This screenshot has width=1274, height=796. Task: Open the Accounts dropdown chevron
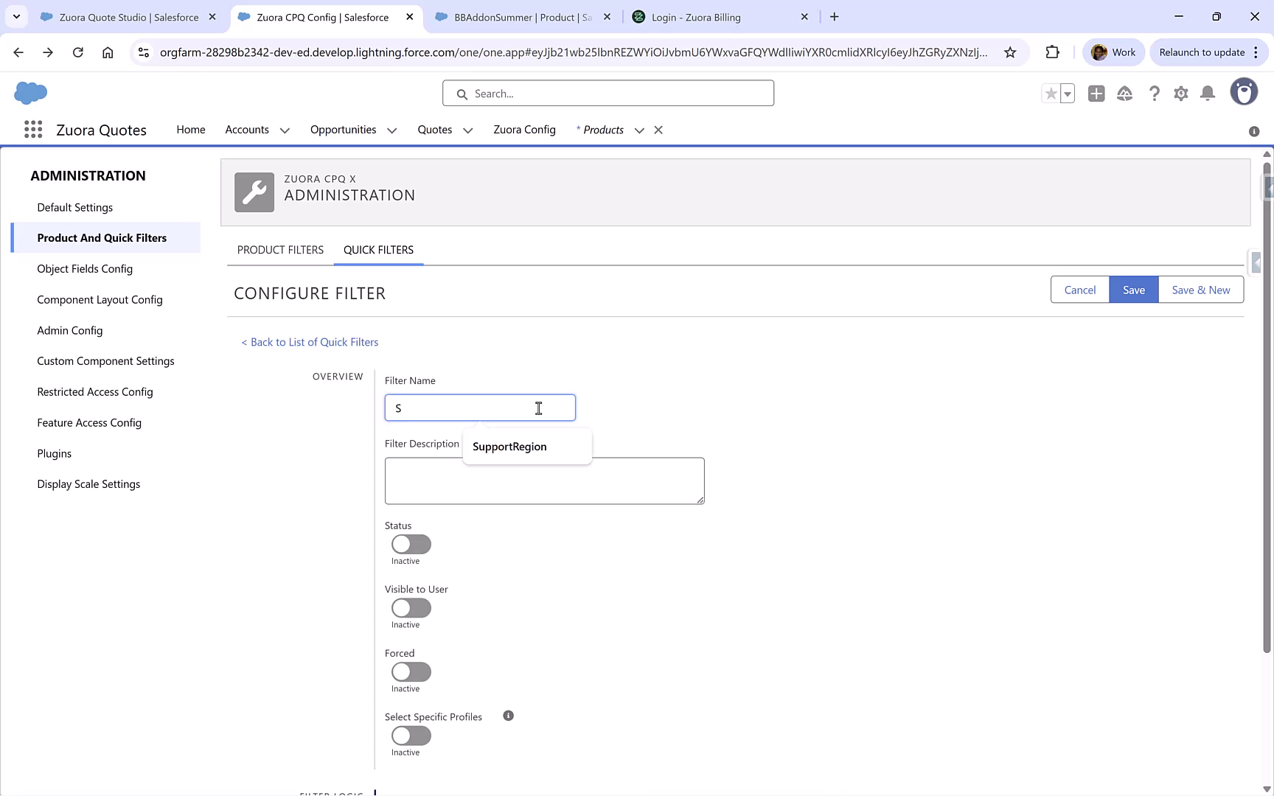[x=285, y=130]
